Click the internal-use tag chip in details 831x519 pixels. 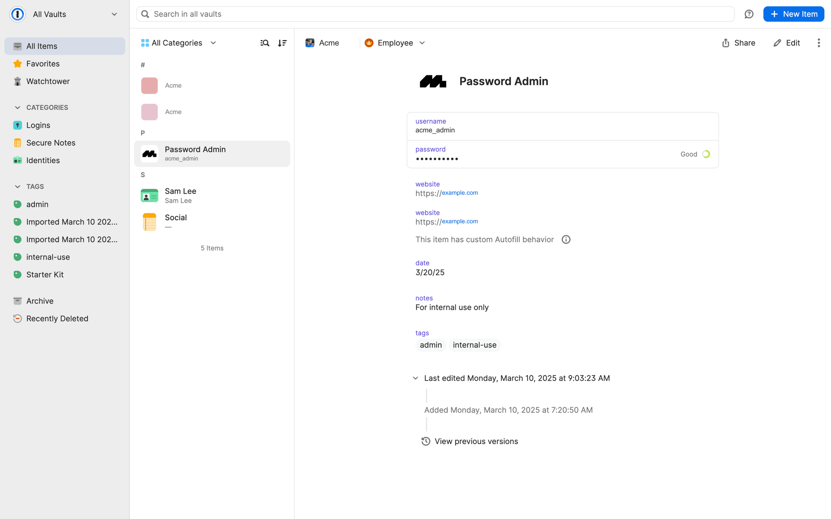(x=474, y=345)
